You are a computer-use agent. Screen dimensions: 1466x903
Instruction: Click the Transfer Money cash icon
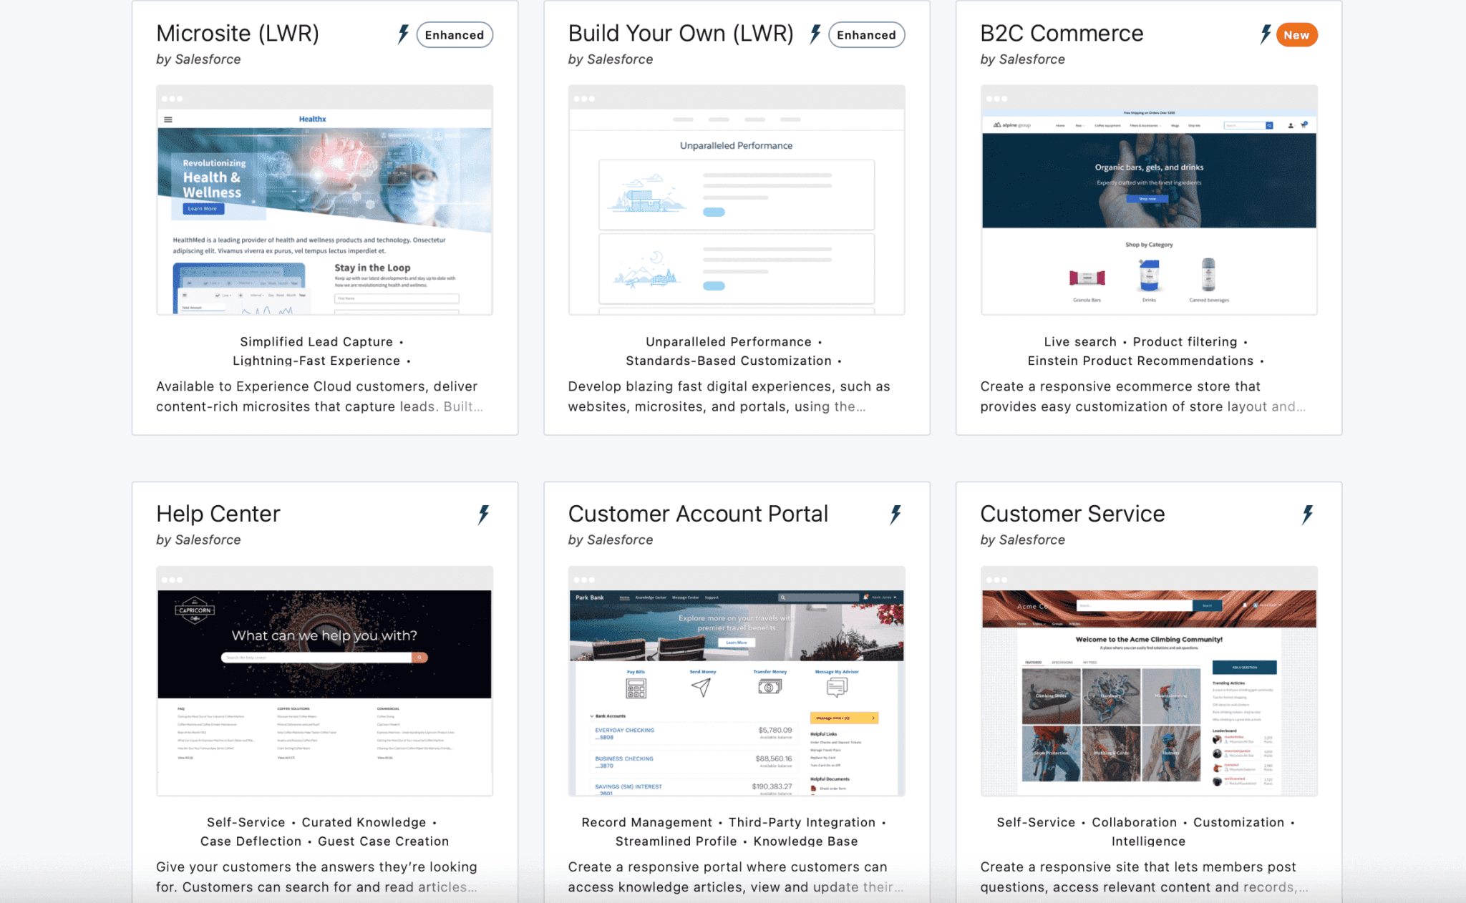[x=769, y=687]
